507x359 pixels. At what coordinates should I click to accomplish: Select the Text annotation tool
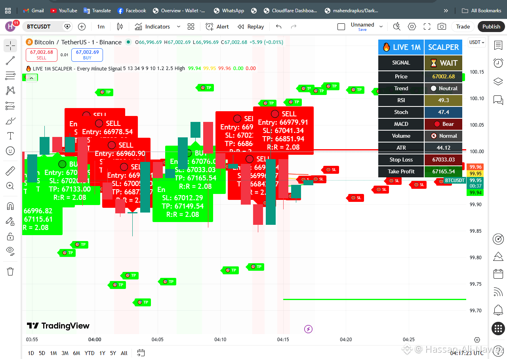(x=10, y=136)
